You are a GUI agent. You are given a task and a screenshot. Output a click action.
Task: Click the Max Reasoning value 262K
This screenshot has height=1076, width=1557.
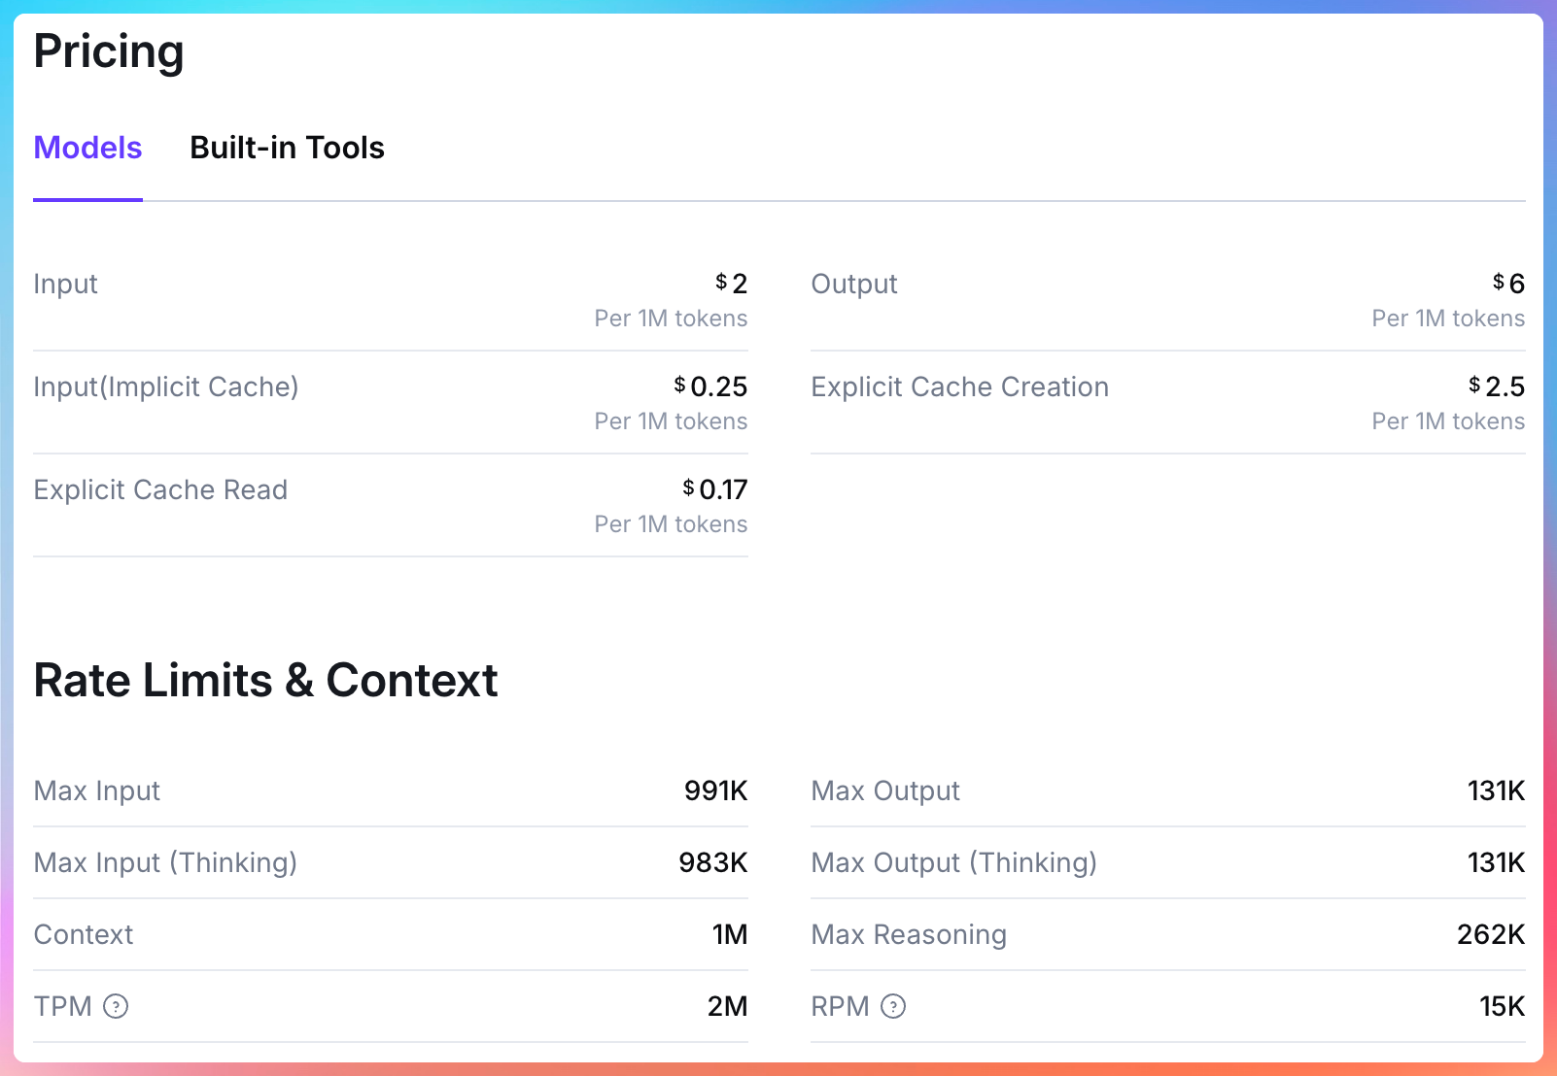point(1491,934)
